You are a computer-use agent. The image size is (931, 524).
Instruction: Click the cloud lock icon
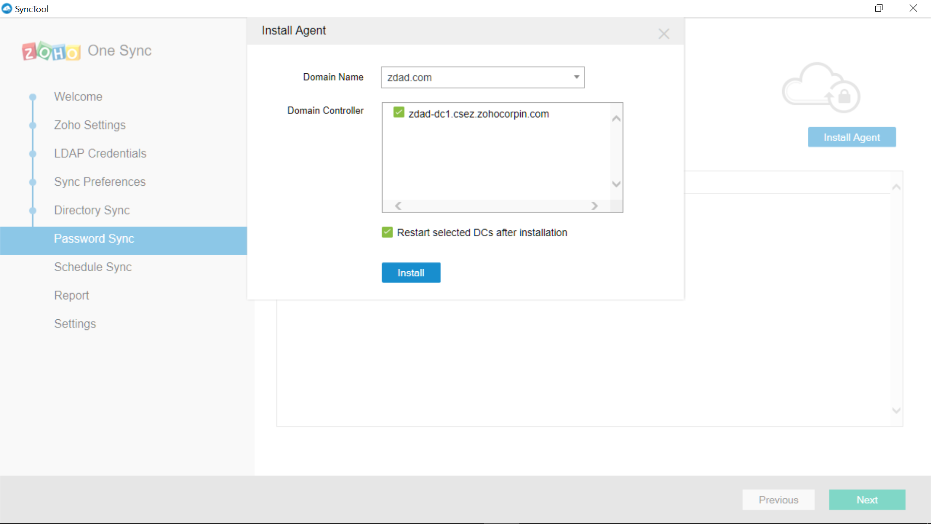[x=821, y=88]
